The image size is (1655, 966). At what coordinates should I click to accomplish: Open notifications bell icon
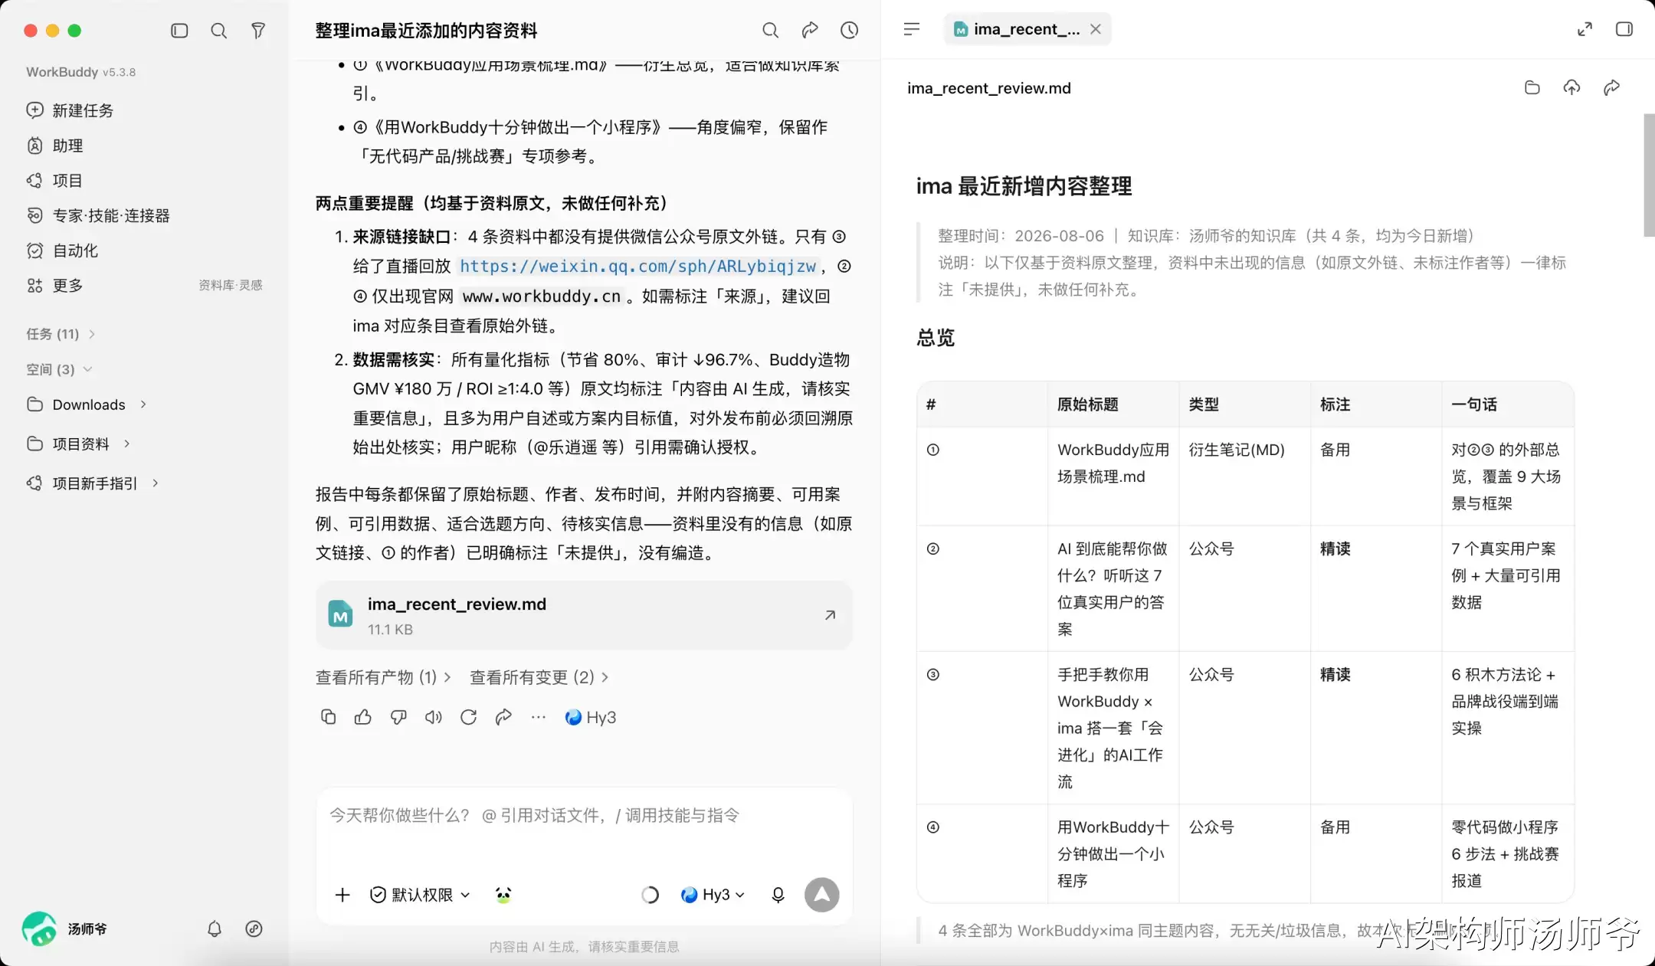(215, 928)
